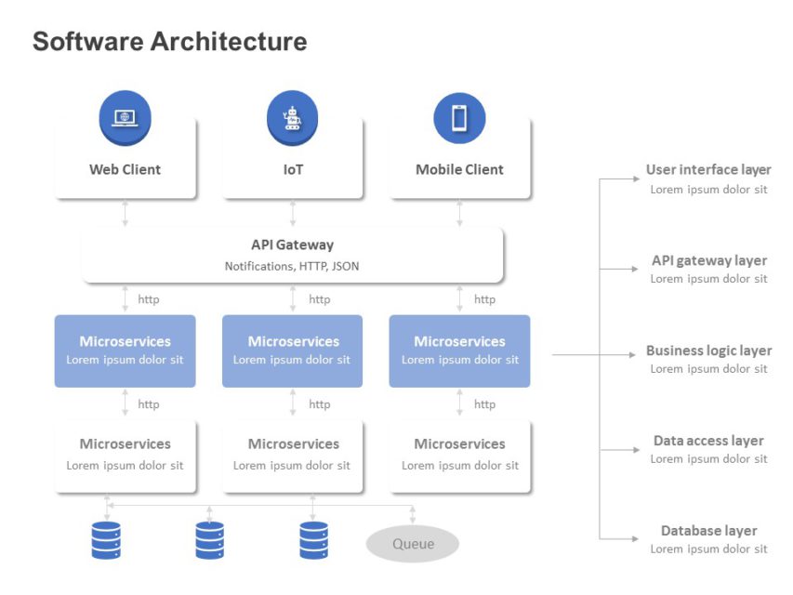Select the API gateway layer label
The width and height of the screenshot is (793, 595).
click(x=708, y=260)
